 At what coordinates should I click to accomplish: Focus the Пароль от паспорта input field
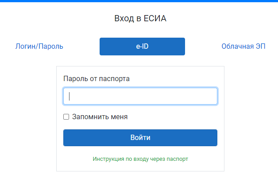140,96
